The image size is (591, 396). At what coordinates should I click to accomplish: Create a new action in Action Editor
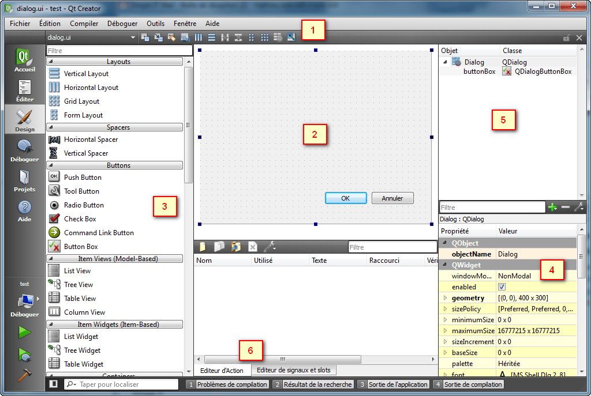pyautogui.click(x=203, y=247)
